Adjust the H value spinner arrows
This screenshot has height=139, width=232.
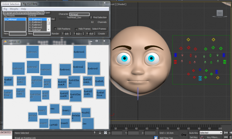[95, 33]
